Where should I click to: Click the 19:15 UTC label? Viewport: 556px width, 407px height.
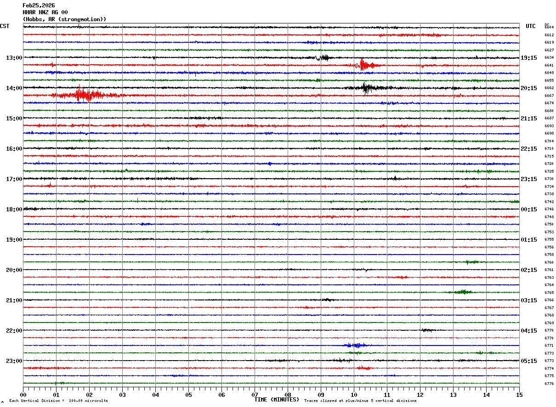click(529, 58)
